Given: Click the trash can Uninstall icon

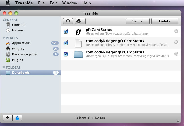Looking at the screenshot, I should pyautogui.click(x=8, y=25).
